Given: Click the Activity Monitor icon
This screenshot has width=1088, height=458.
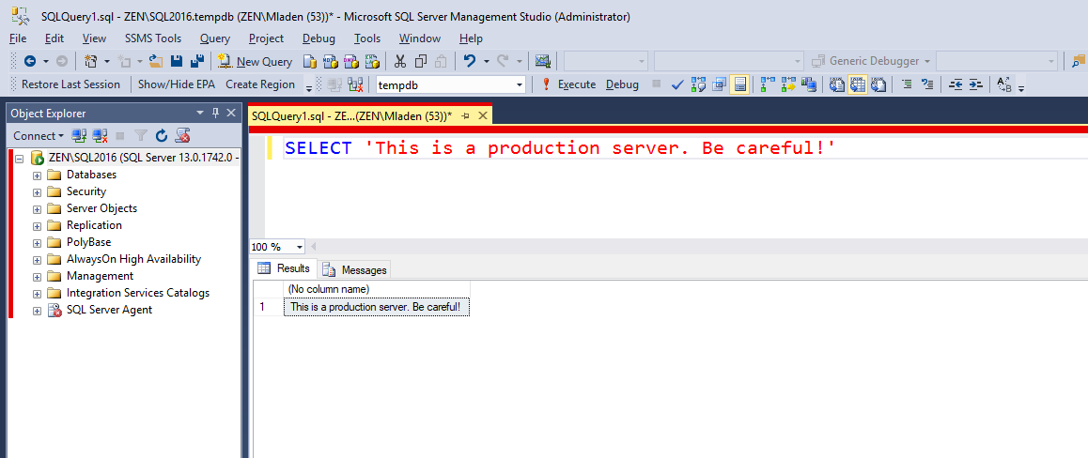Looking at the screenshot, I should pos(543,61).
